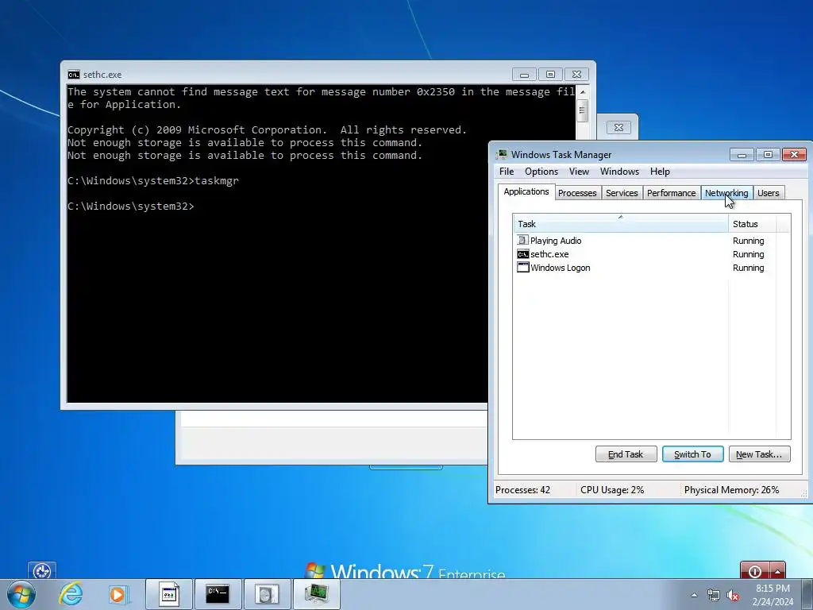This screenshot has width=813, height=610.
Task: Click CPU Usage: 2% in status bar
Action: [x=612, y=490]
